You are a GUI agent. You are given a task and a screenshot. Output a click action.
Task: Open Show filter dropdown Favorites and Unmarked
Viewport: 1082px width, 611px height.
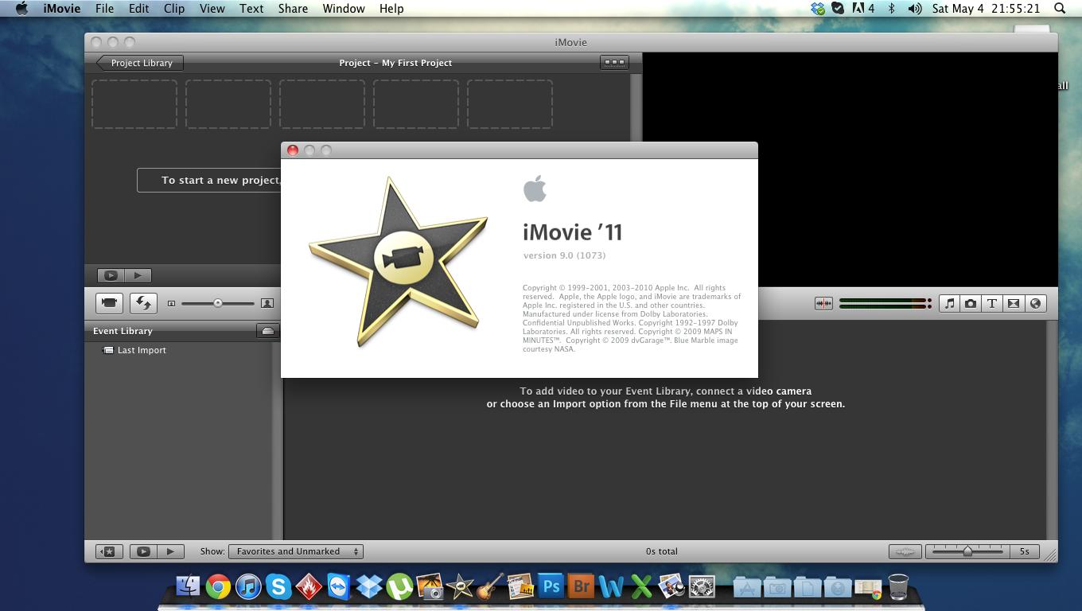click(x=296, y=551)
